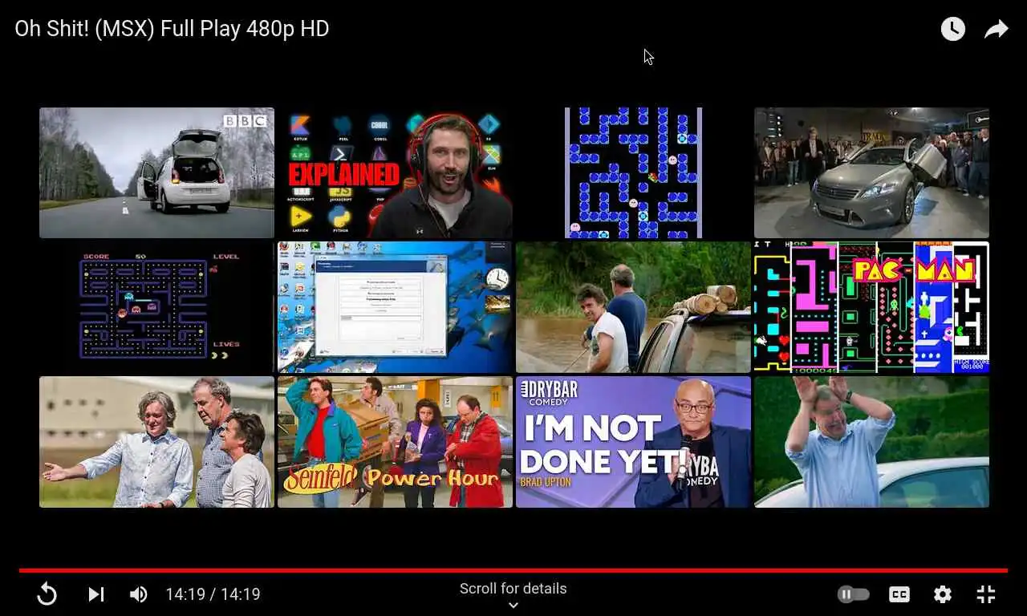Open the BBC white car thumbnail
The image size is (1027, 616).
[156, 172]
